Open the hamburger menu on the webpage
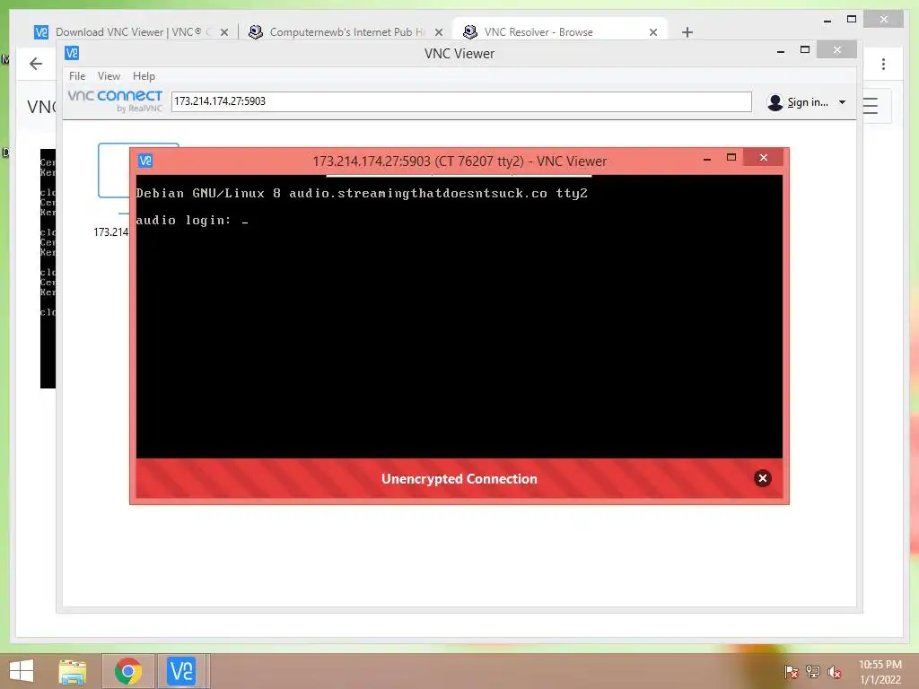 pyautogui.click(x=871, y=106)
